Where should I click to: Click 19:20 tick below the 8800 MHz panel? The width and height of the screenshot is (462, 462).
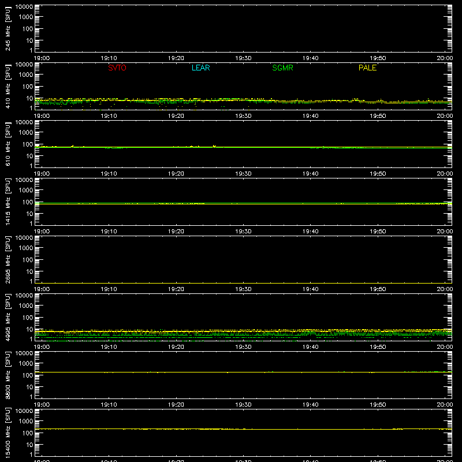(176, 405)
